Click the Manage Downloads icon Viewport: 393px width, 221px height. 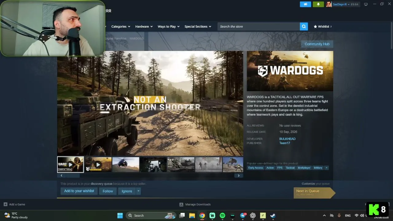tap(181, 204)
